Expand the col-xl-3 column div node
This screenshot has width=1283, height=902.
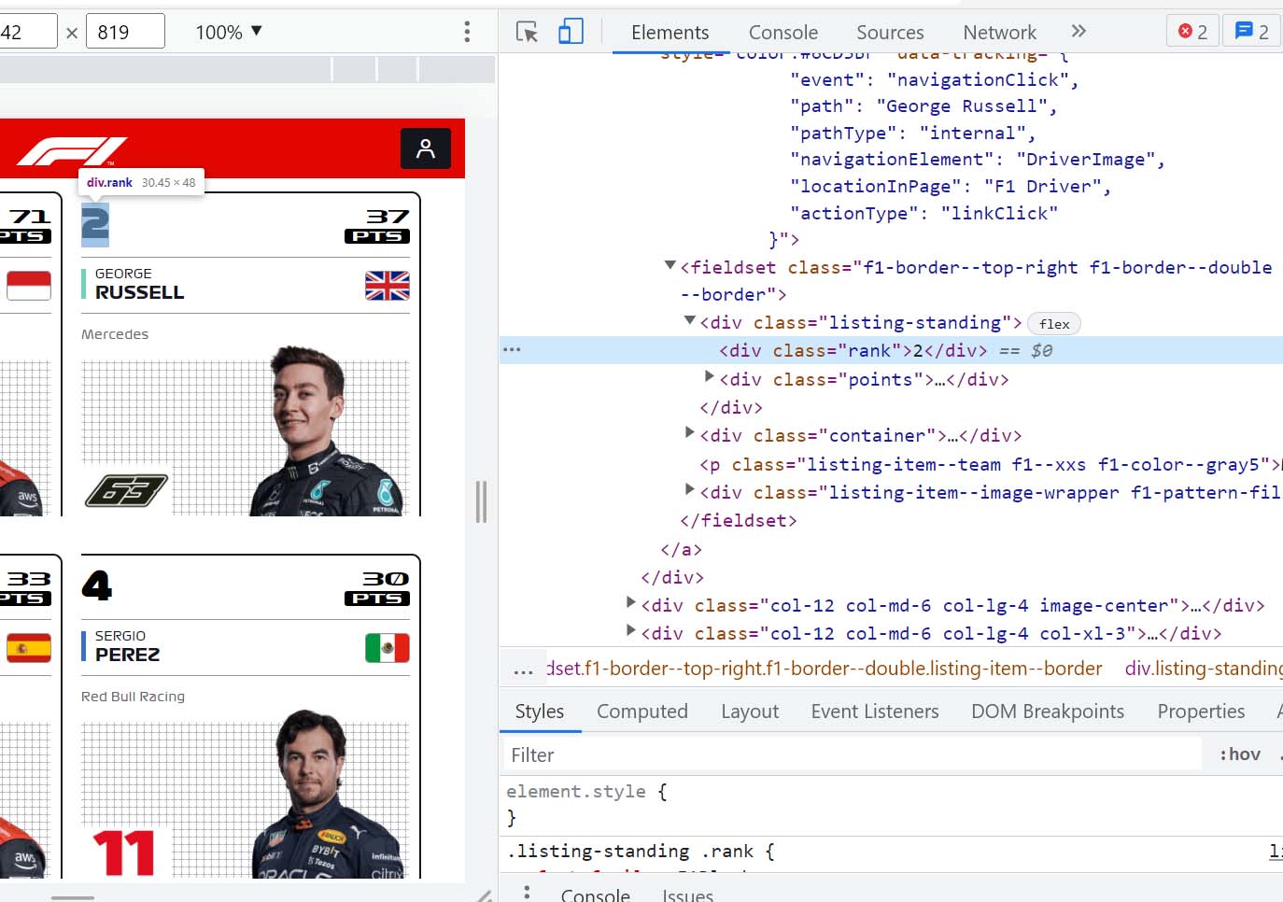pyautogui.click(x=630, y=630)
